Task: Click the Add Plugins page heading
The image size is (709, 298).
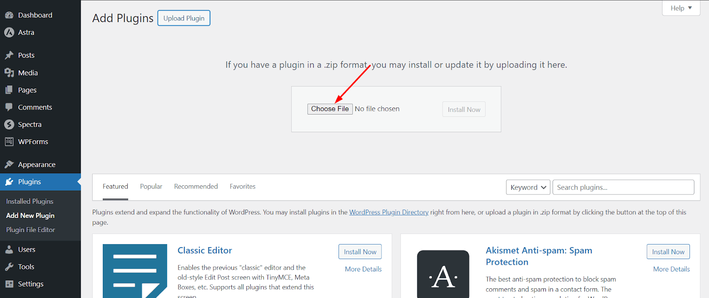Action: tap(123, 18)
